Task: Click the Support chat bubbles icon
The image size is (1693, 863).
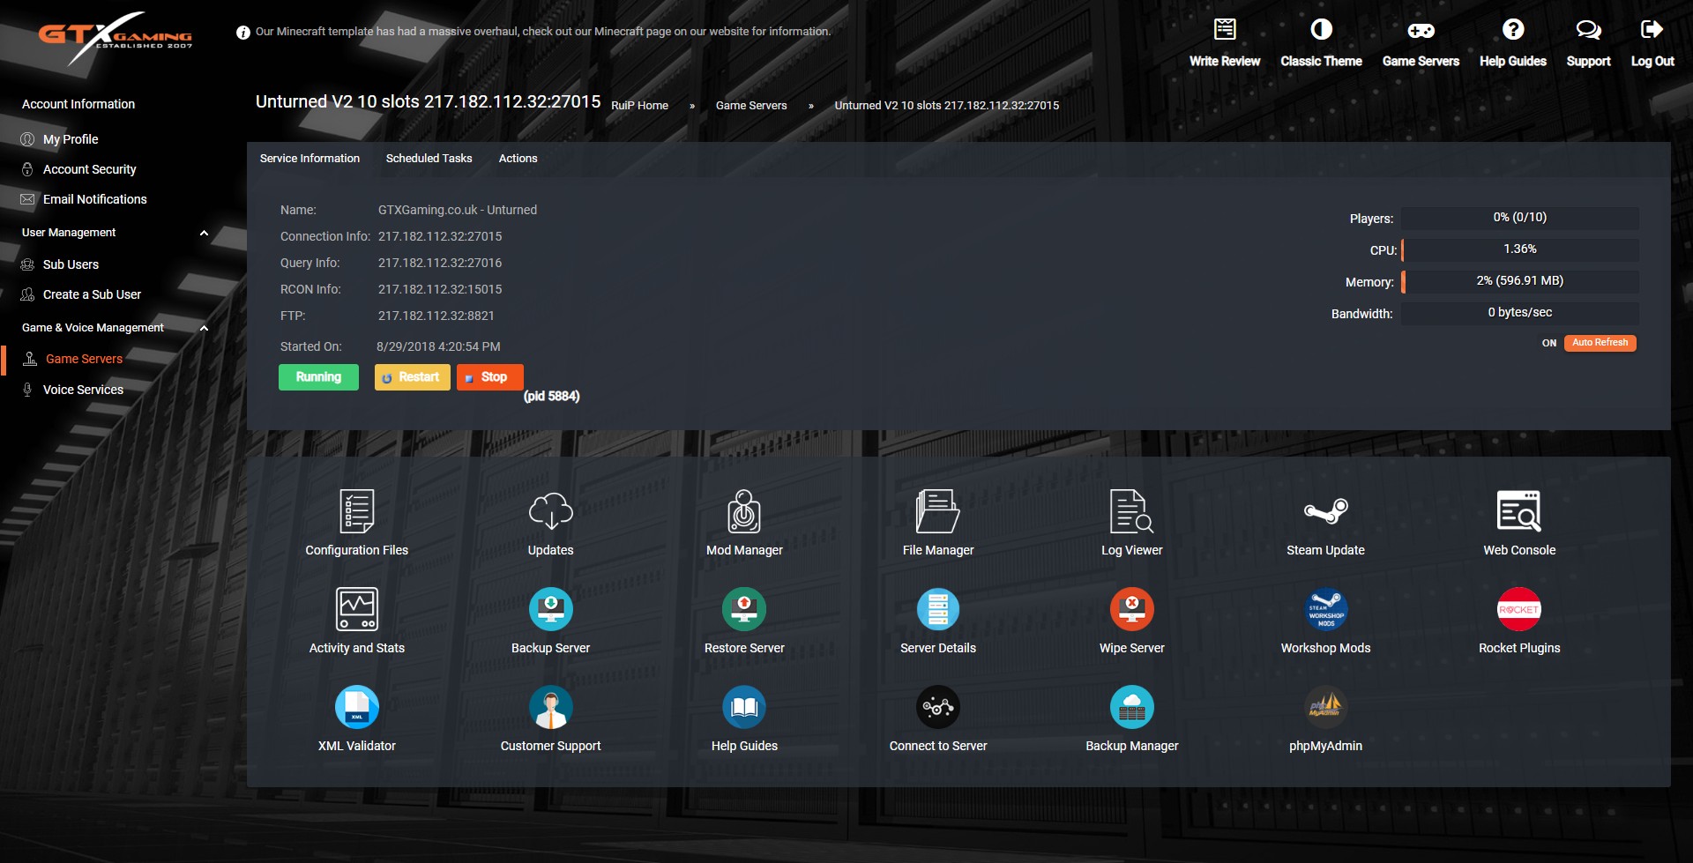Action: click(1588, 30)
